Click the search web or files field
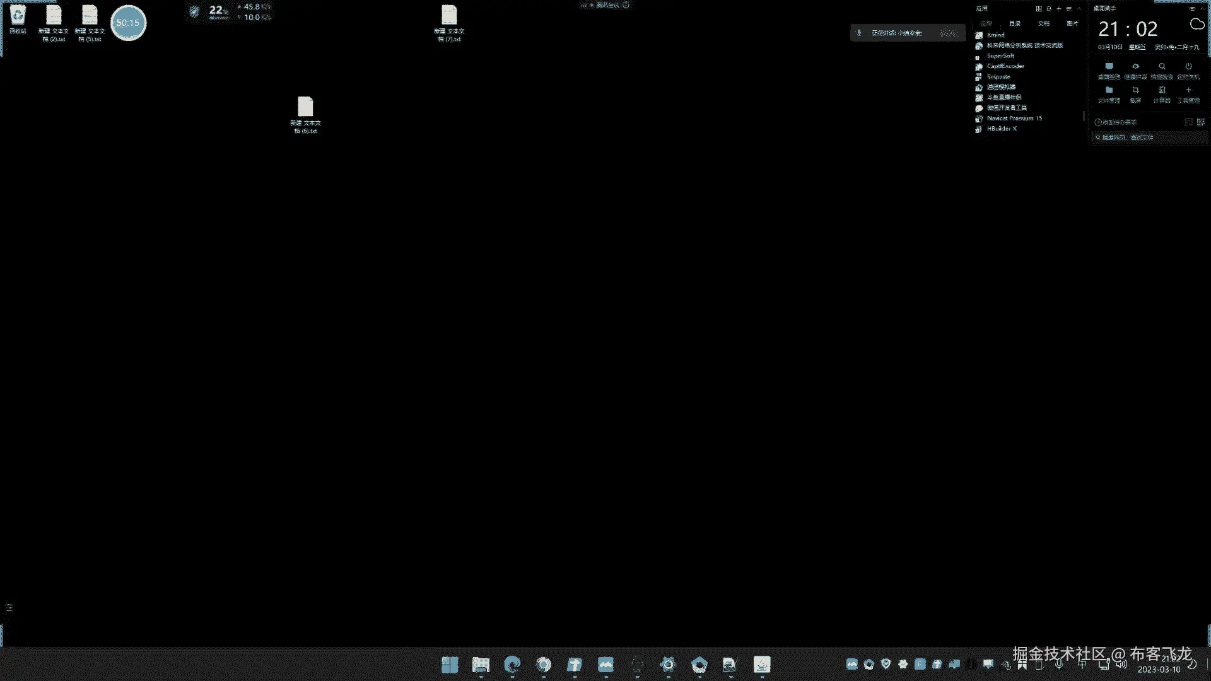Viewport: 1211px width, 681px height. 1148,137
